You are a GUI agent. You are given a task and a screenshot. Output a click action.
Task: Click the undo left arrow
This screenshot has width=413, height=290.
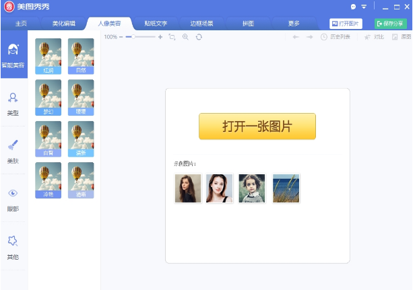296,37
